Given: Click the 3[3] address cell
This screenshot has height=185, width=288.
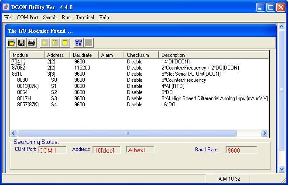Looking at the screenshot, I should (x=51, y=74).
